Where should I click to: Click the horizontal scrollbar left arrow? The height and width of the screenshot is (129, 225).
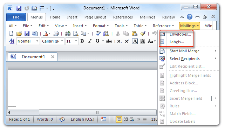9,113
